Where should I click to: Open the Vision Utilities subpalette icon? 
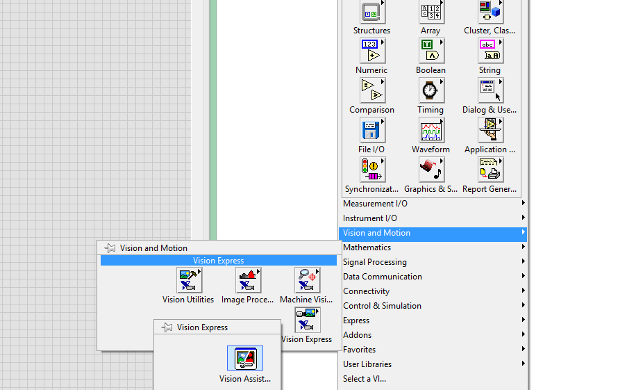tap(189, 280)
